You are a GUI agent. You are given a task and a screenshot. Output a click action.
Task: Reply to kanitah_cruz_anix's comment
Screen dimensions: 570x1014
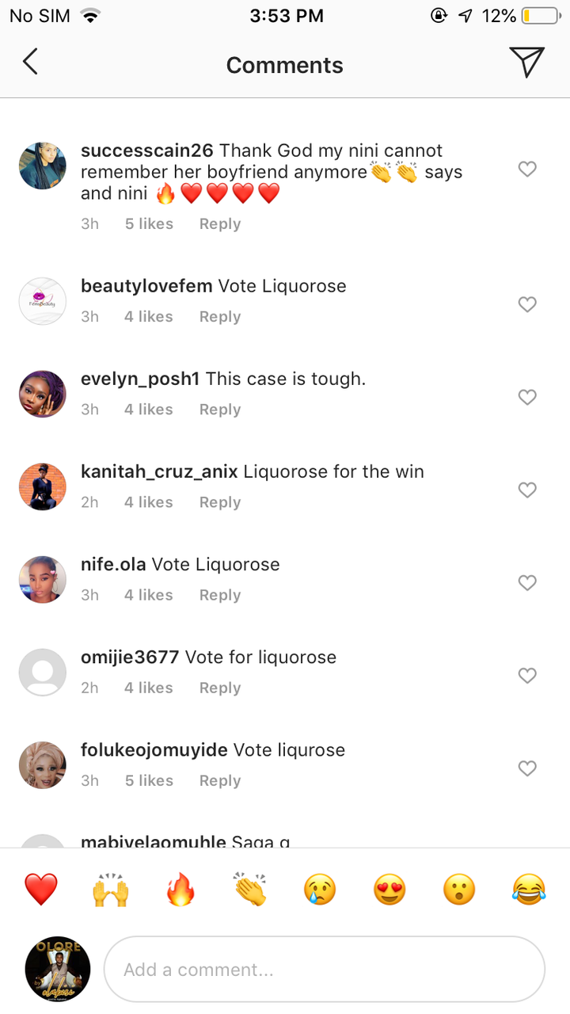coord(220,502)
